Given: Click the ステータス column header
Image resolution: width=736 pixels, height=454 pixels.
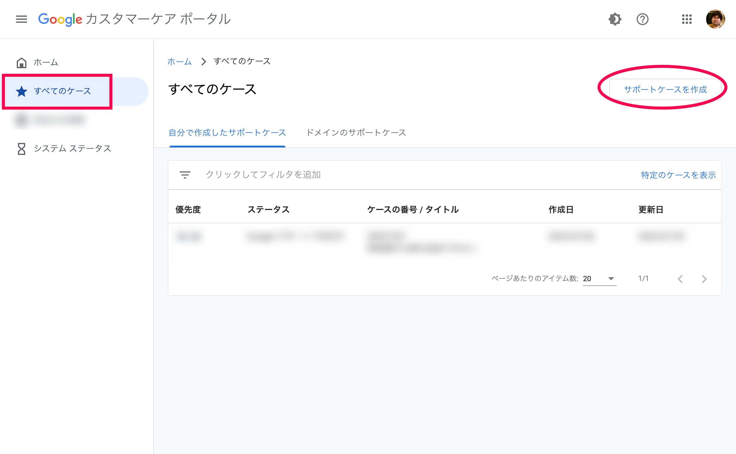Looking at the screenshot, I should [268, 210].
